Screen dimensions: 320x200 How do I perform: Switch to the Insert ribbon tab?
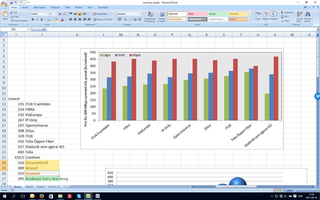pos(25,7)
